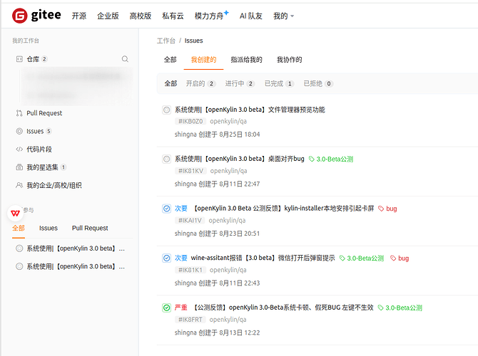Filter issues by 已完成 status
The width and height of the screenshot is (478, 356).
pyautogui.click(x=279, y=83)
